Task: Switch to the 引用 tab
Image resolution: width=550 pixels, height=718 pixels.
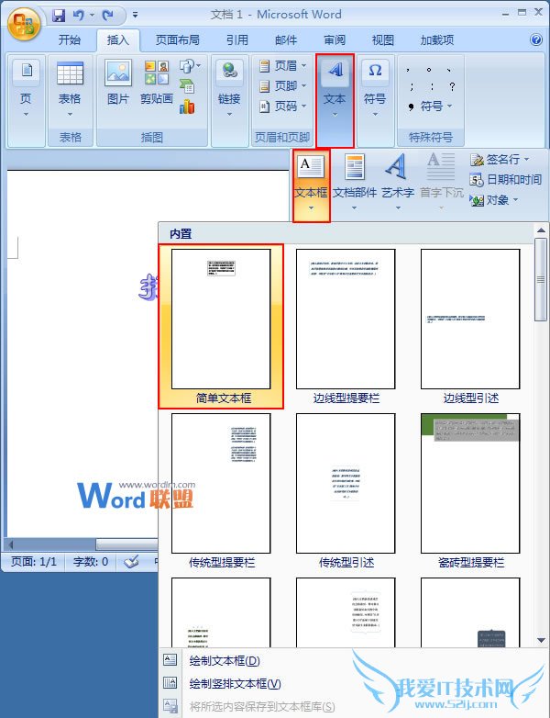Action: 236,40
